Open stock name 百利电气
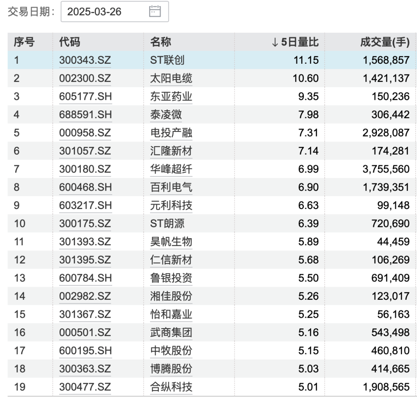Viewport: 417px width, 397px height. tap(171, 187)
